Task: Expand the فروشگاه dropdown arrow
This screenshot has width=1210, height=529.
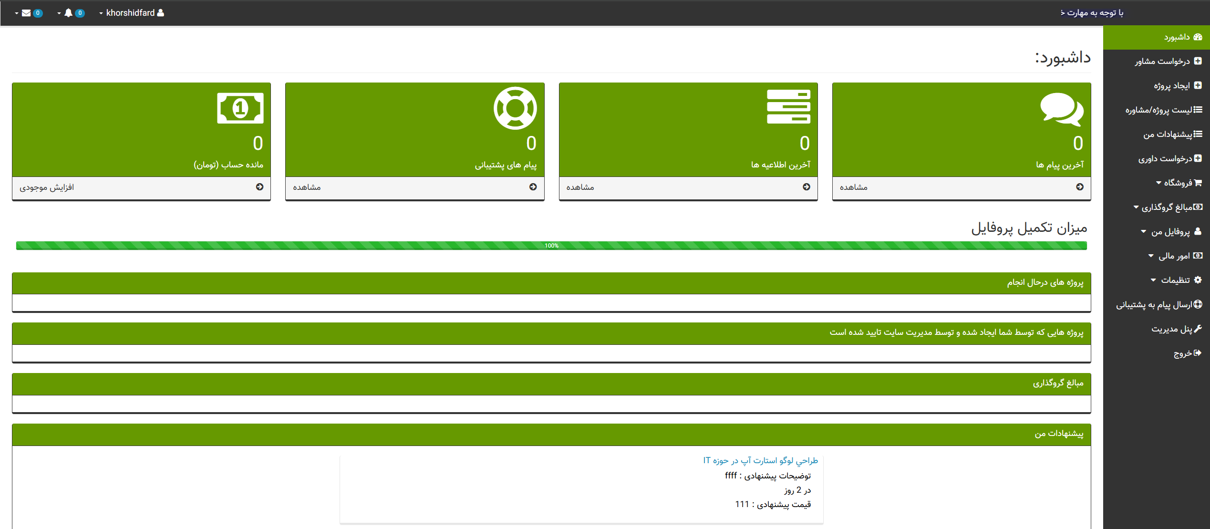Action: pyautogui.click(x=1158, y=183)
